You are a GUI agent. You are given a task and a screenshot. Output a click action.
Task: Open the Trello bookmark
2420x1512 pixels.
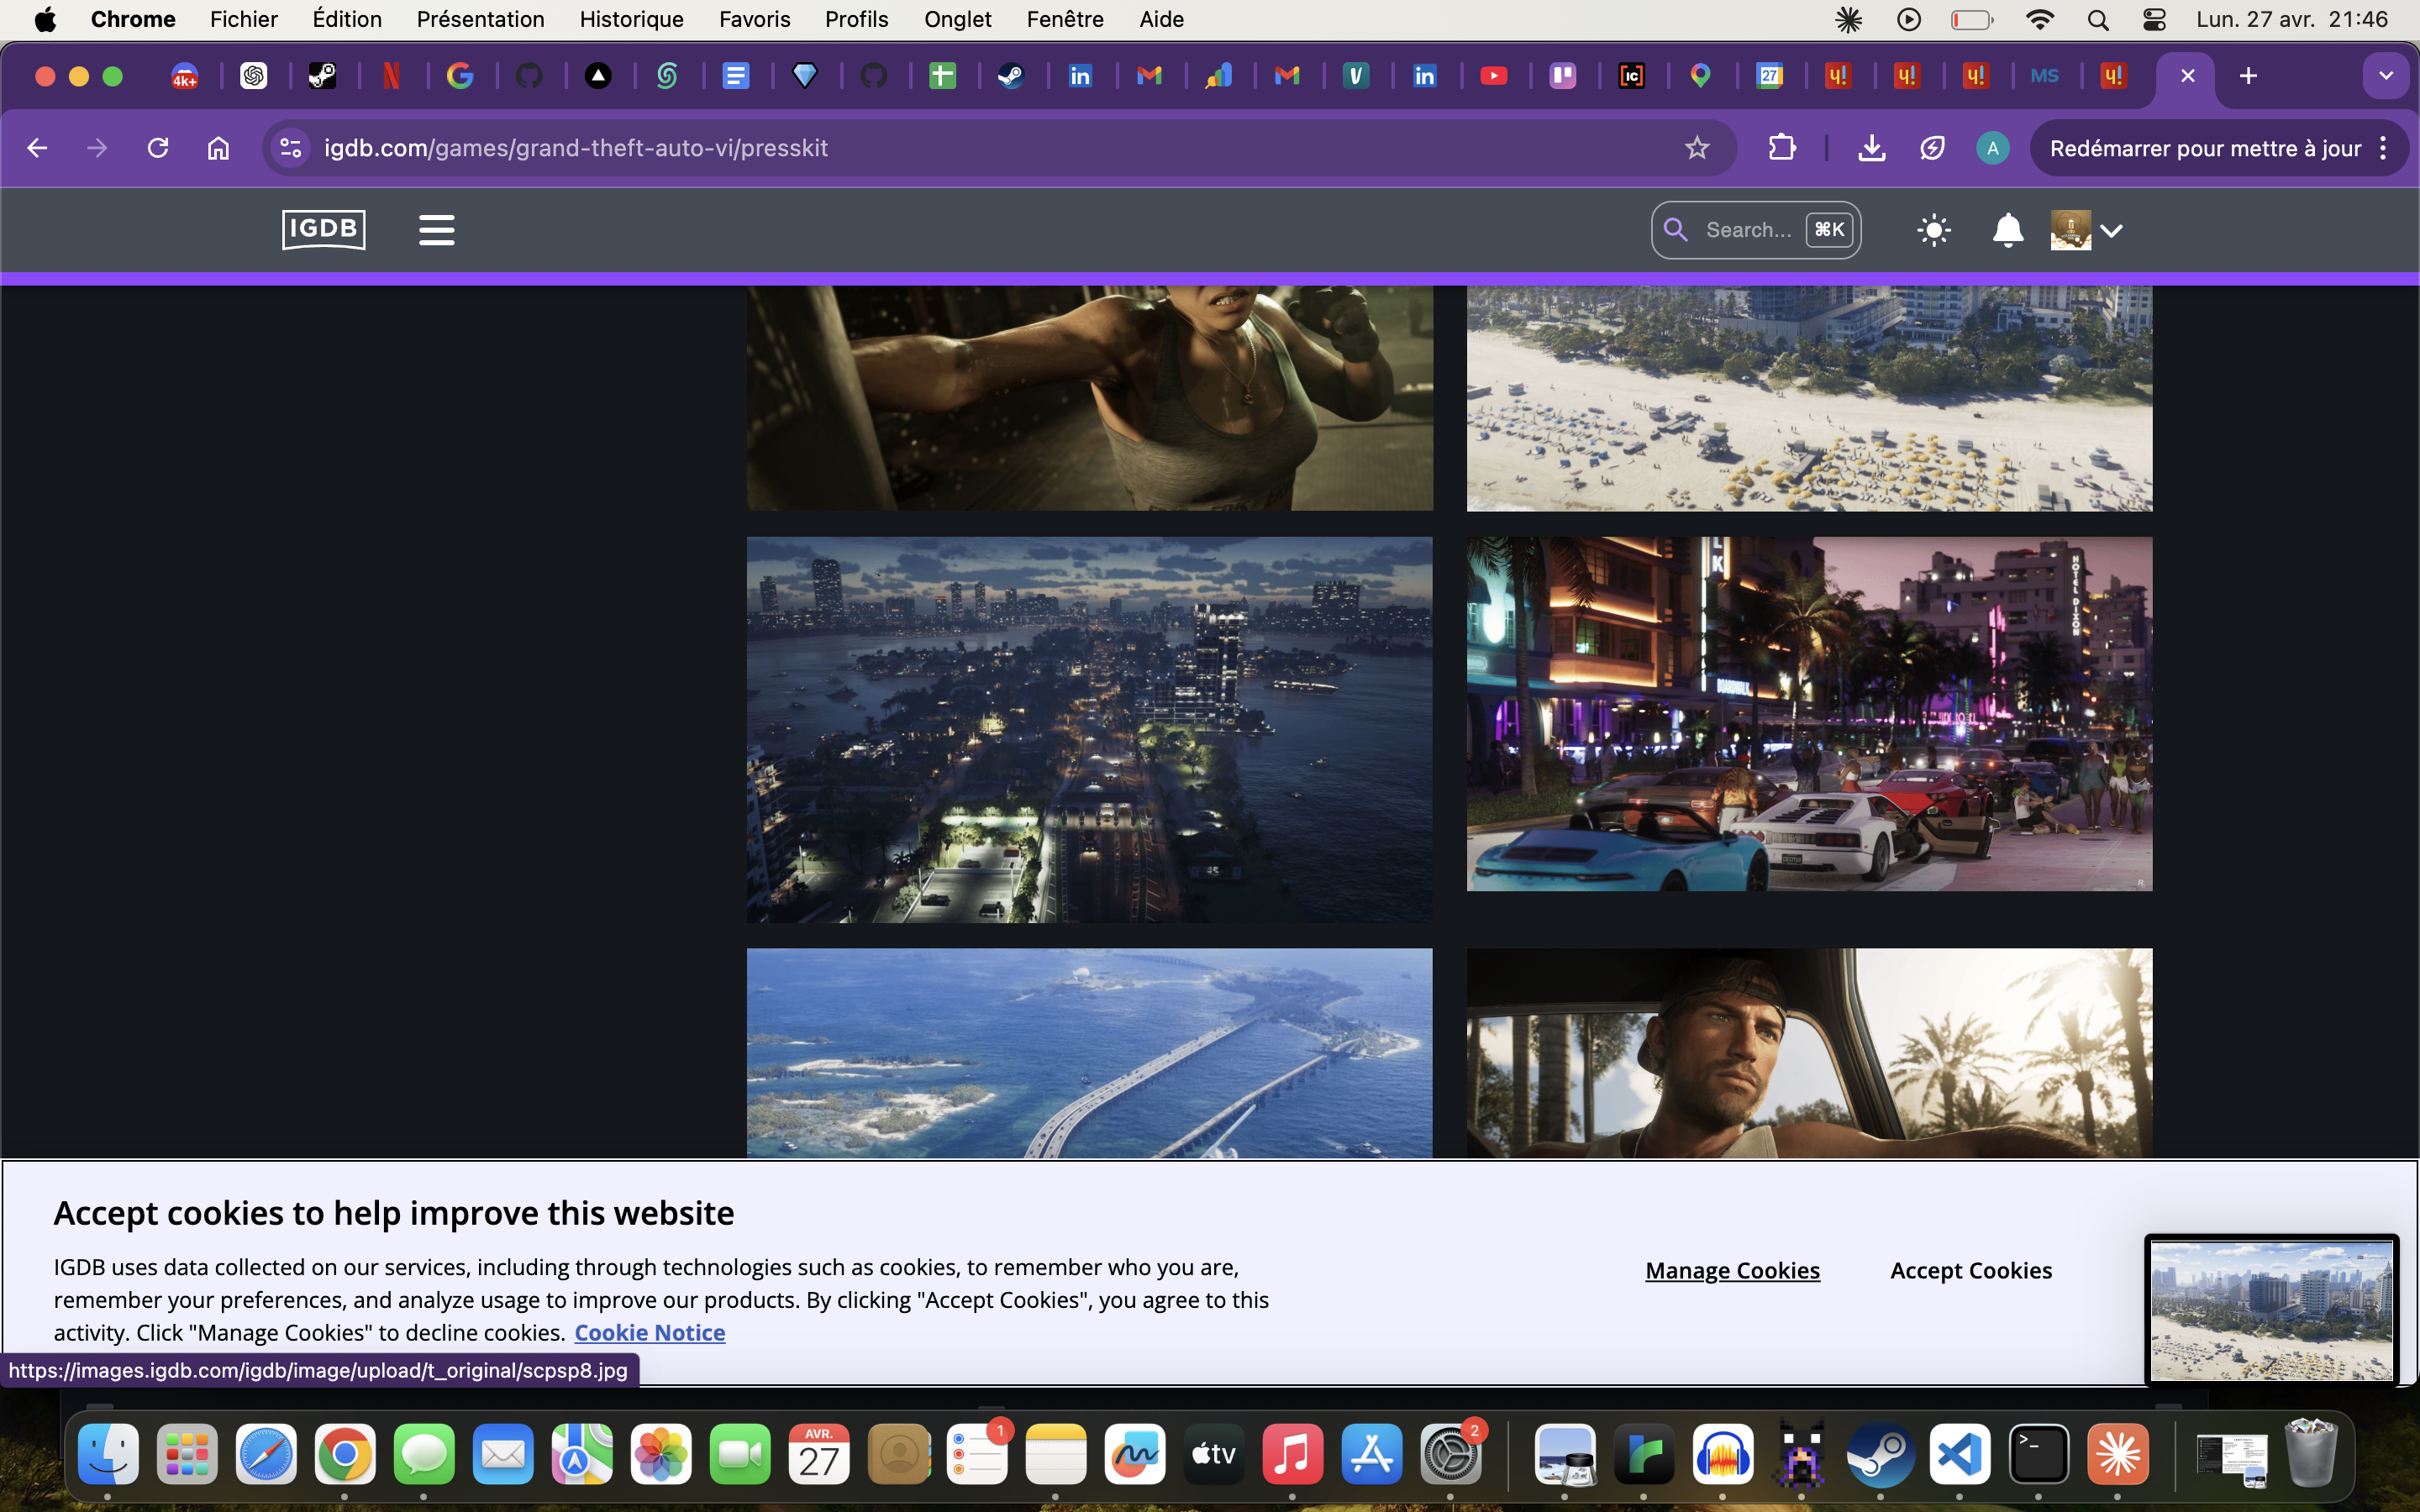(1563, 76)
